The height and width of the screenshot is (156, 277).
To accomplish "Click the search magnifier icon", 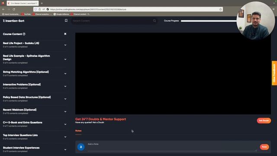I will pos(155,21).
